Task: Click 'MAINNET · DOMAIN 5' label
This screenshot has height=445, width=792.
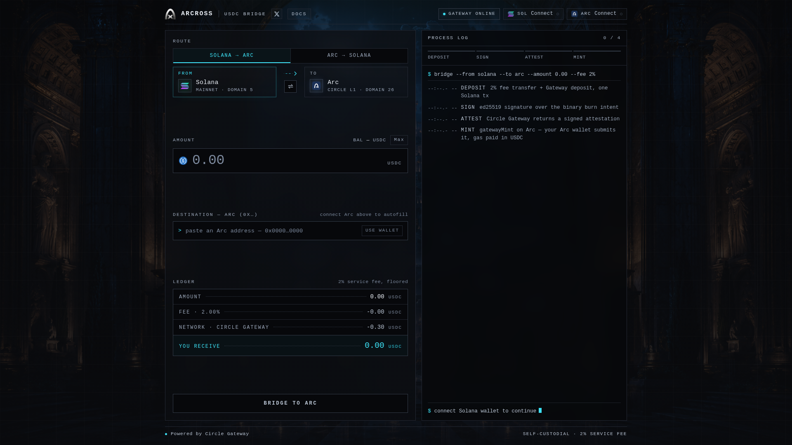Action: point(224,90)
